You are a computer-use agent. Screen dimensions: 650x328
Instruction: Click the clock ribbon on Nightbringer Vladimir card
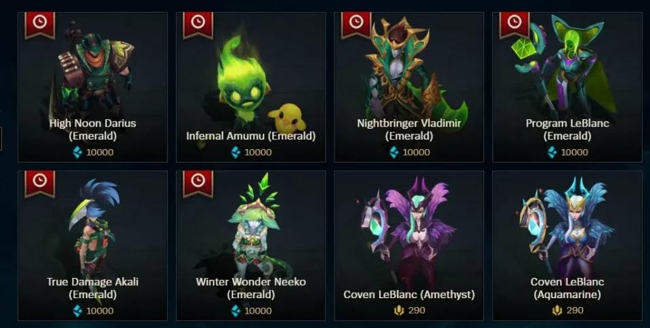pyautogui.click(x=357, y=24)
